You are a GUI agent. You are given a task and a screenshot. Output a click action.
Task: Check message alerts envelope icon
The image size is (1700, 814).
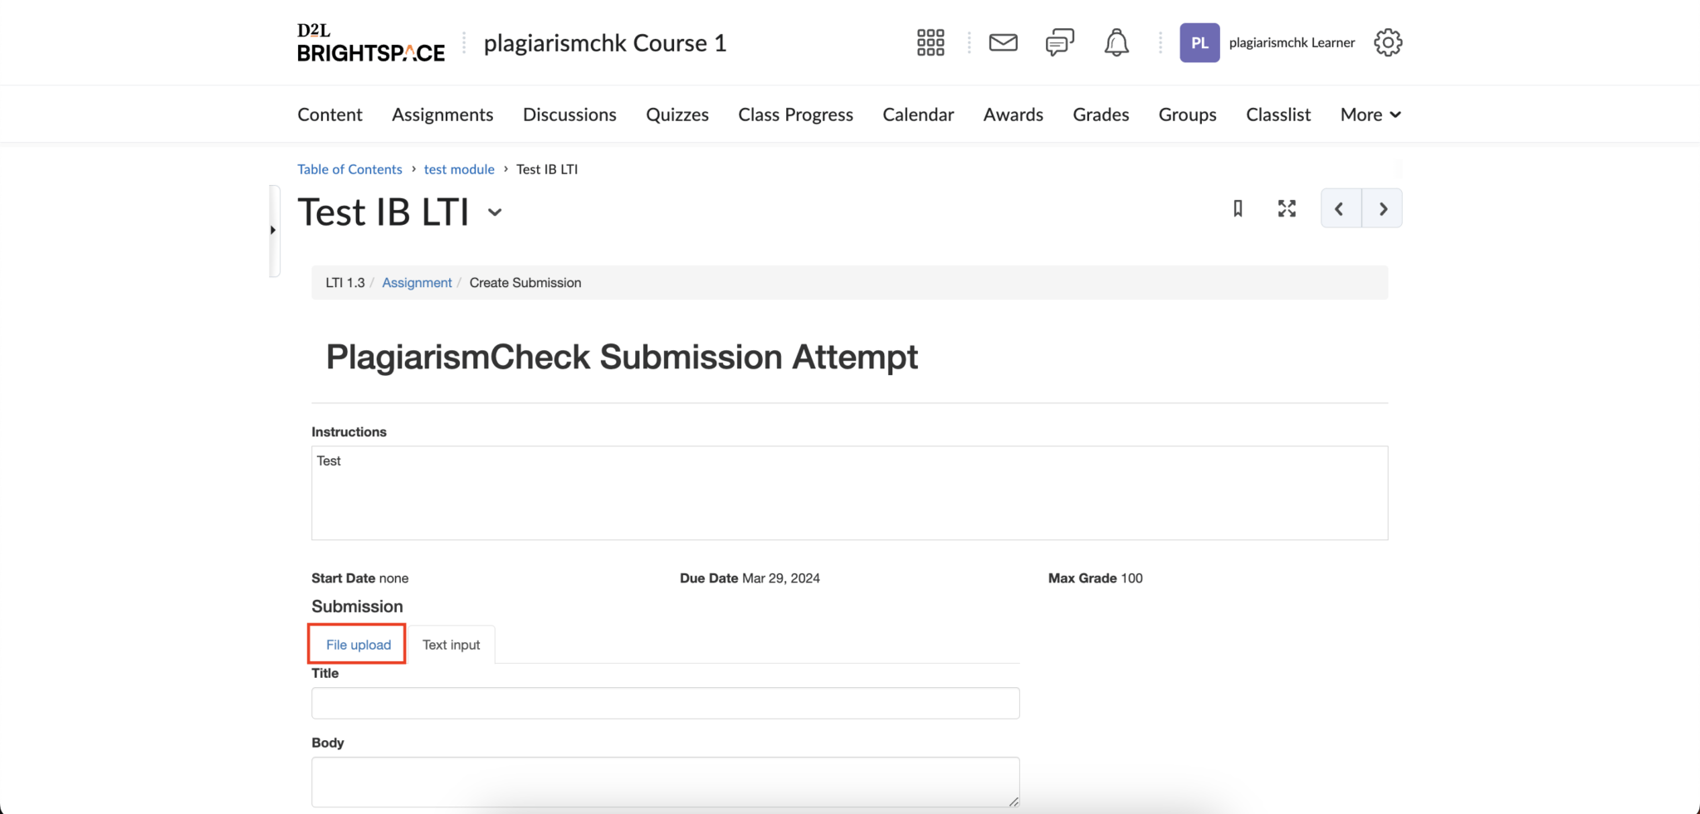pos(1003,42)
